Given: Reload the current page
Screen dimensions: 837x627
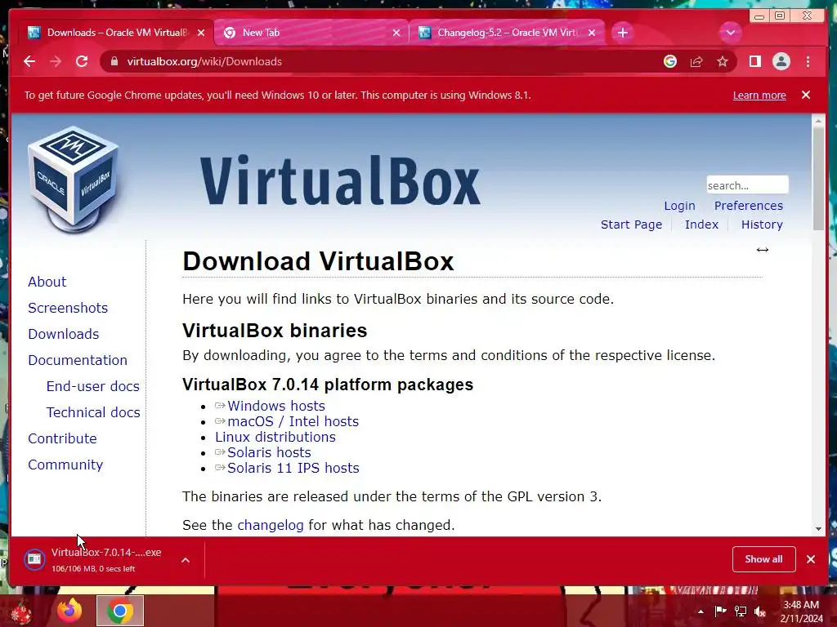Looking at the screenshot, I should [x=82, y=62].
